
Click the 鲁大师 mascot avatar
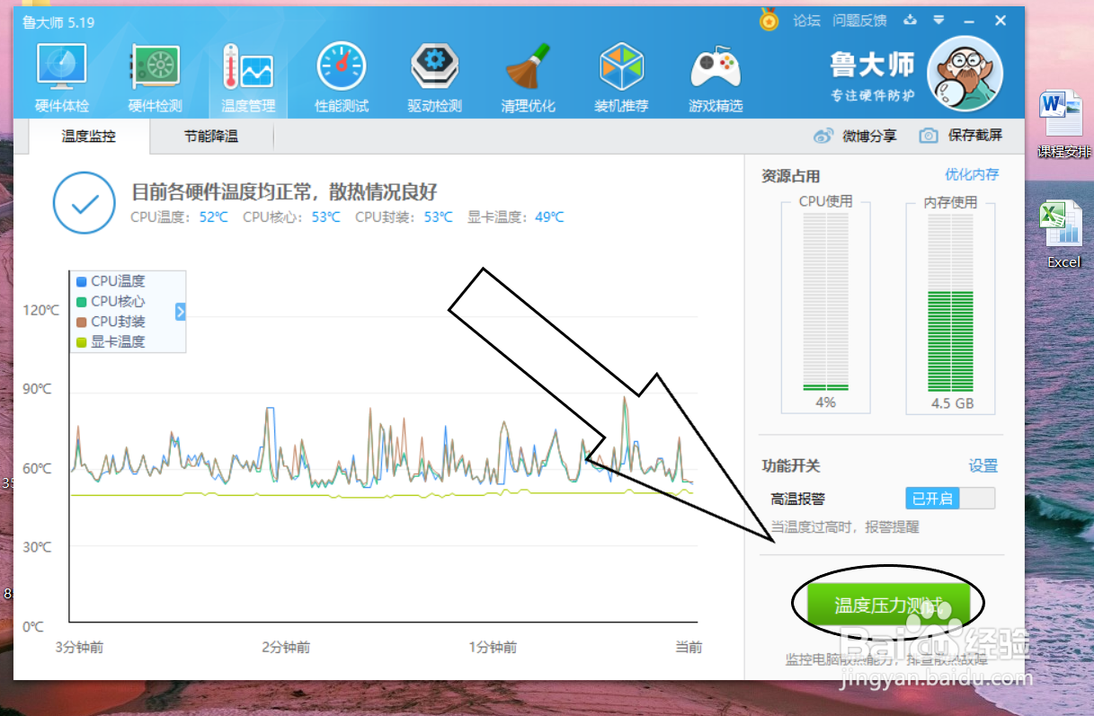(965, 74)
